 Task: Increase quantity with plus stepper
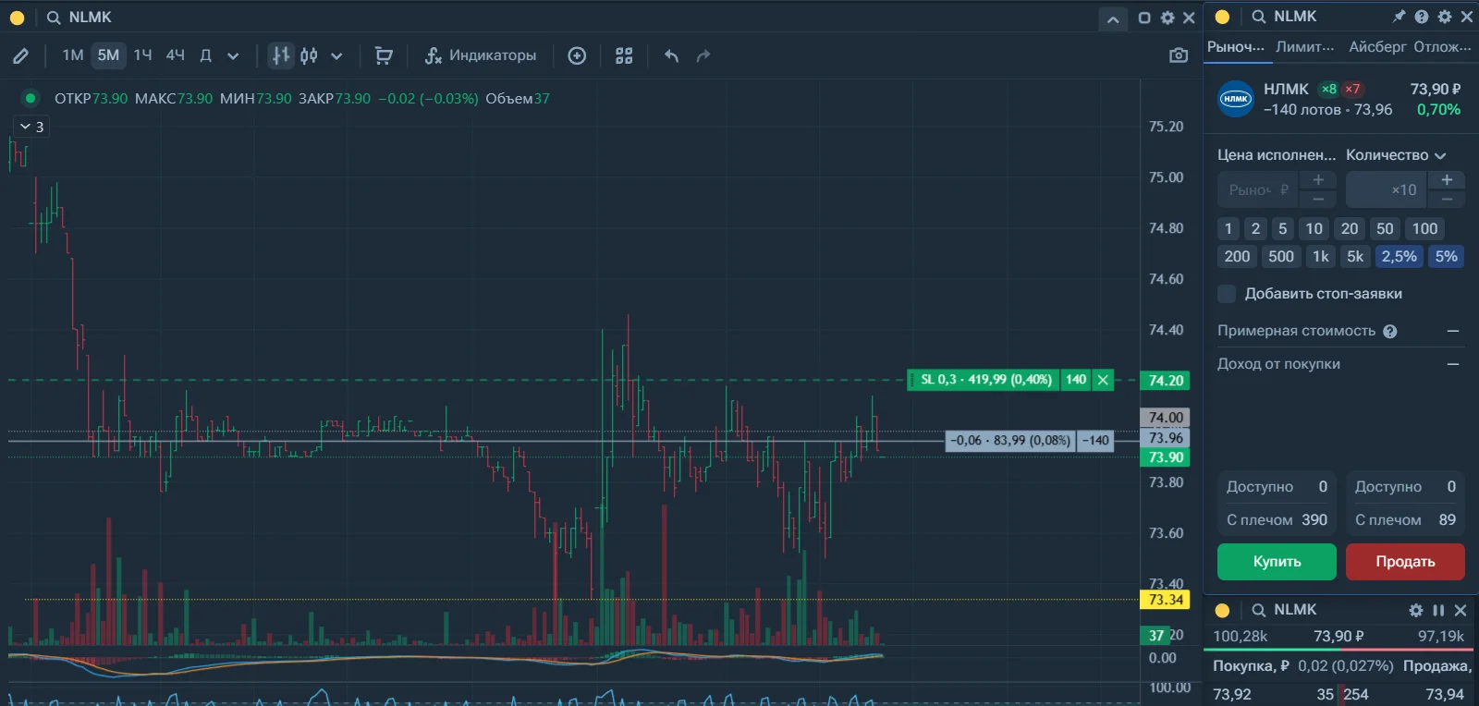pos(1447,180)
